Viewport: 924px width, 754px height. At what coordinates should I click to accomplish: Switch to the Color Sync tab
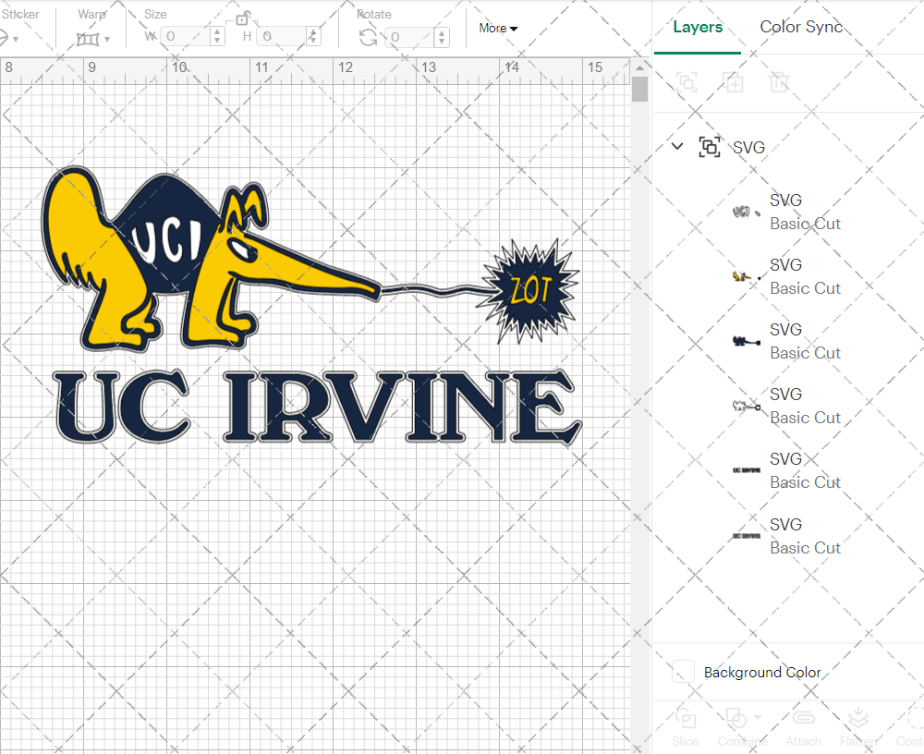pos(801,27)
